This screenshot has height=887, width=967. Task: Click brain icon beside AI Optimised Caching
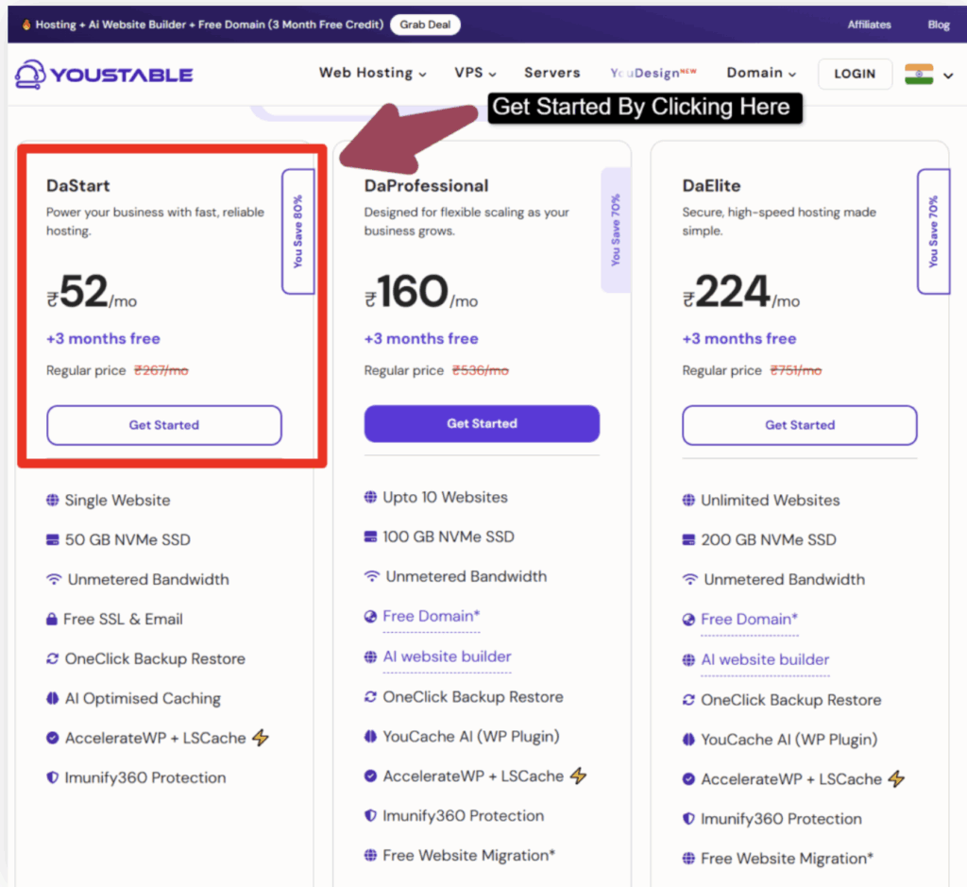[x=53, y=699]
